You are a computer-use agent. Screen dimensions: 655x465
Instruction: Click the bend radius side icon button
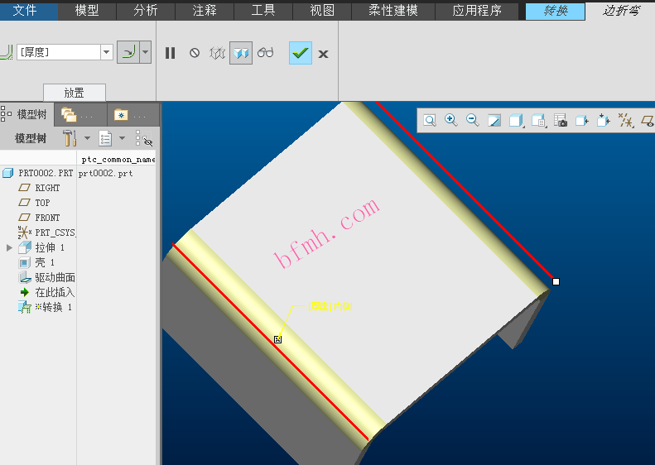point(128,52)
